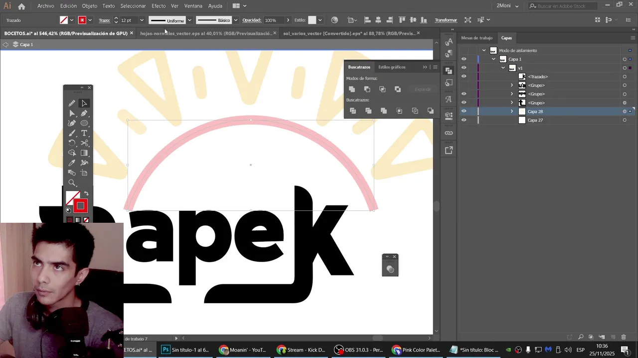The width and height of the screenshot is (638, 358).
Task: Apply Unite shape mode in Pathfinder
Action: pos(352,89)
